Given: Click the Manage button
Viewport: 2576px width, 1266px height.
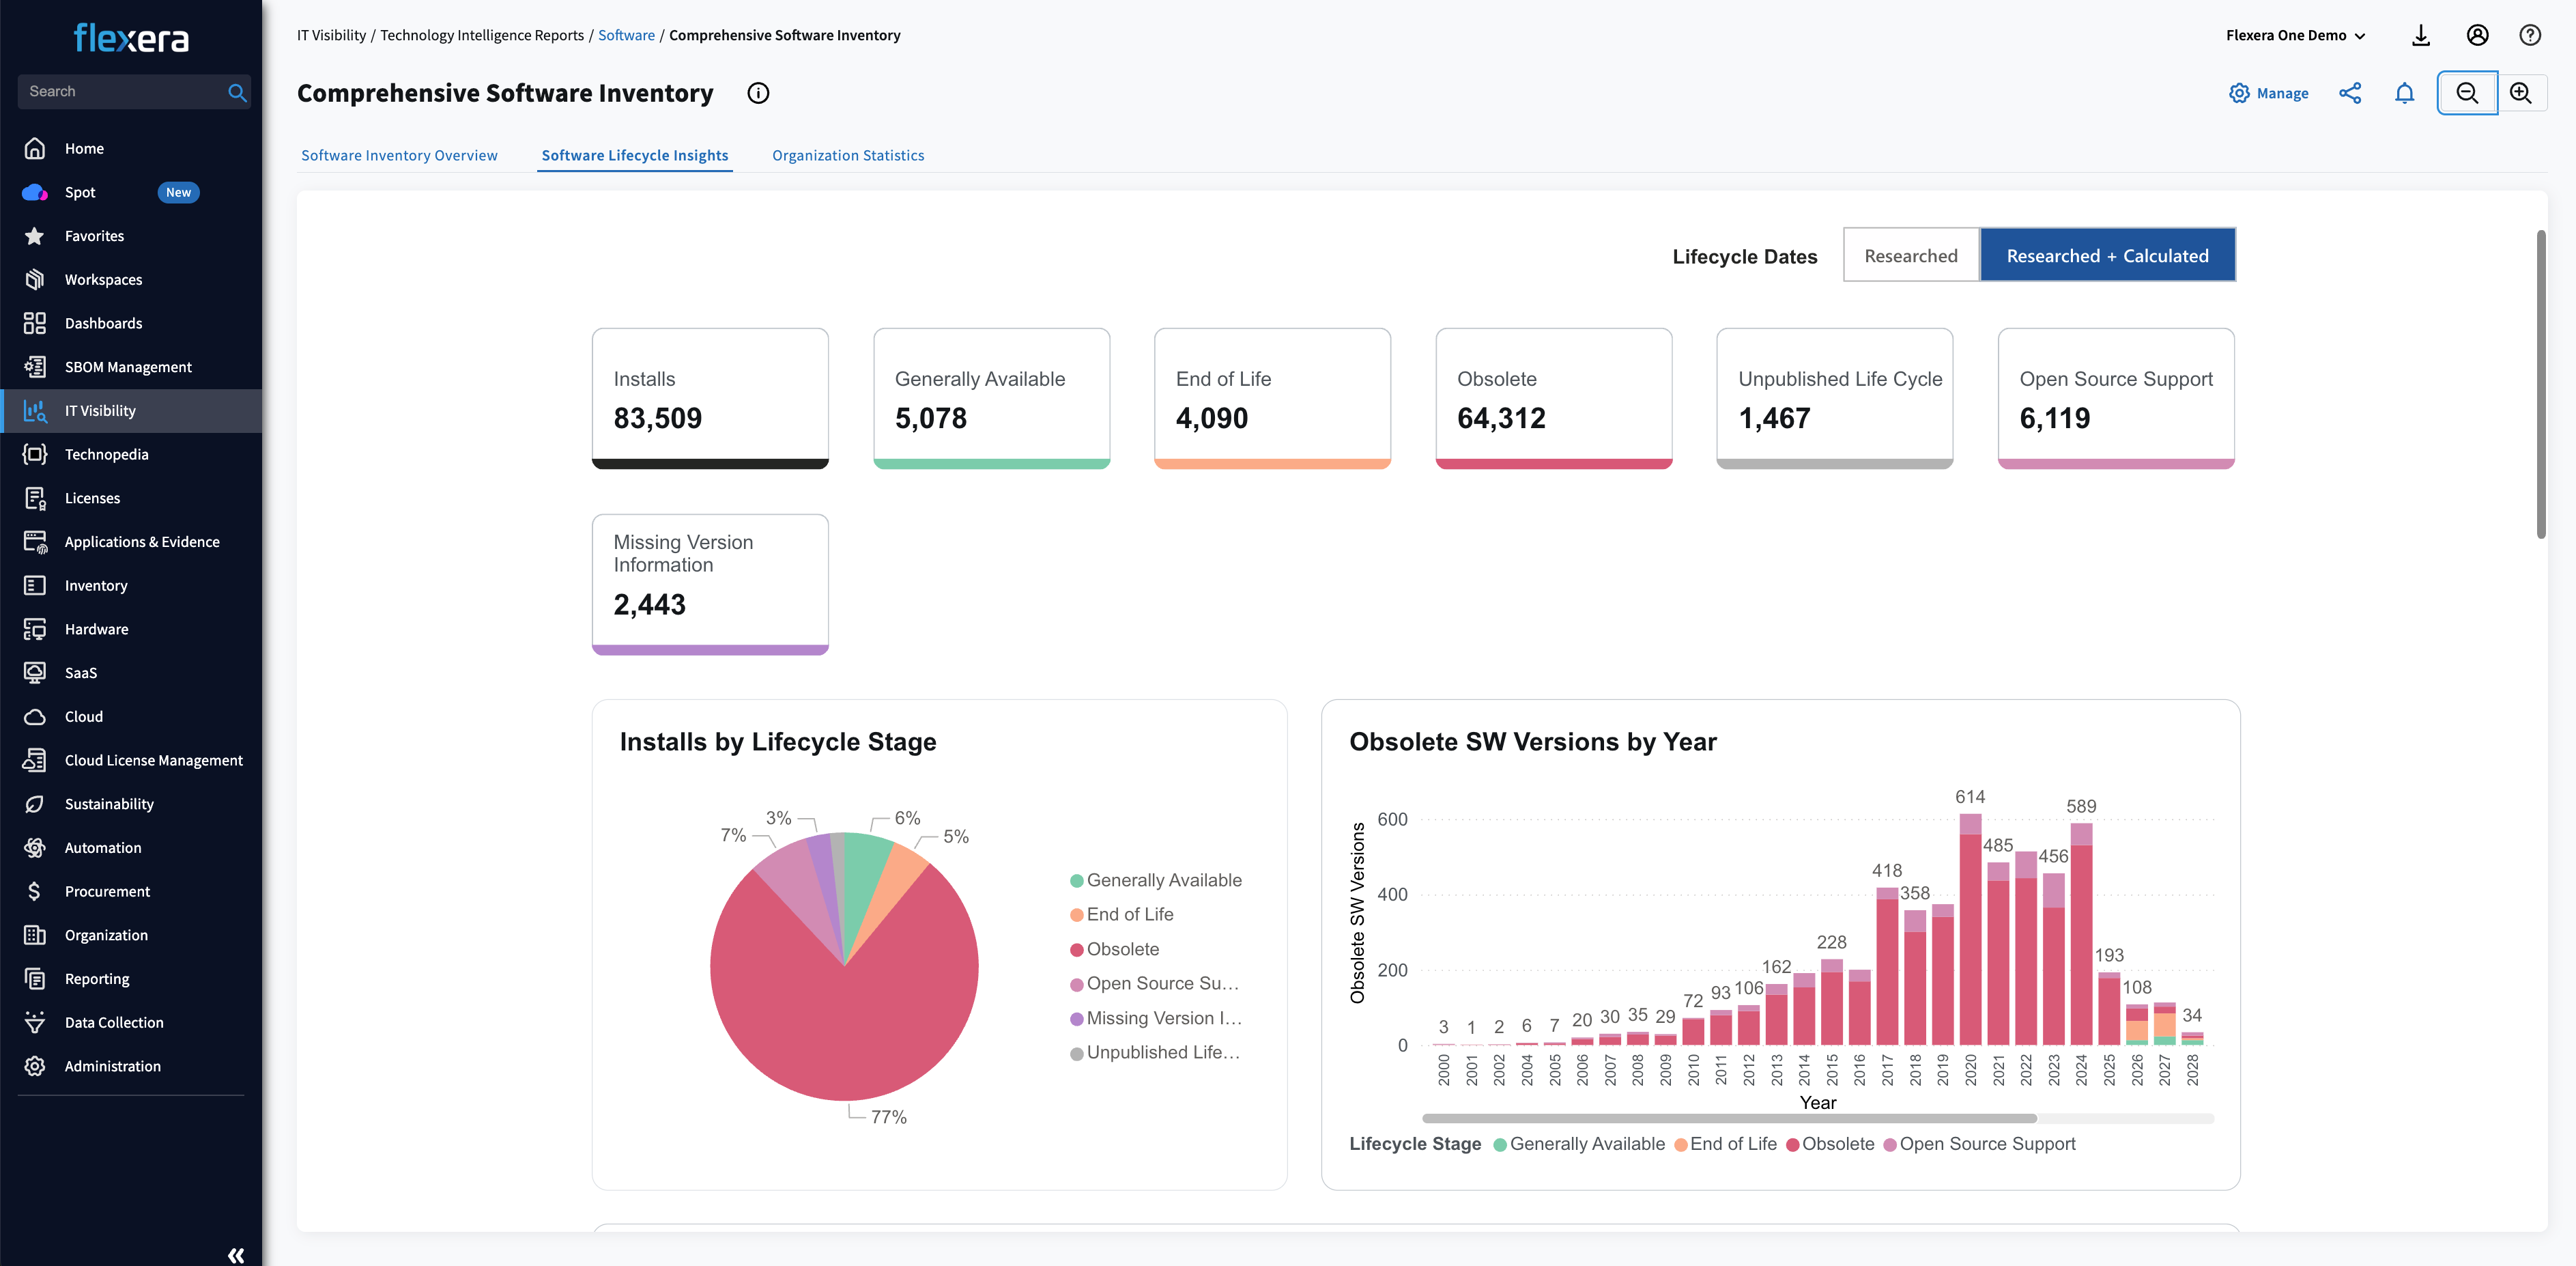Looking at the screenshot, I should click(2269, 92).
